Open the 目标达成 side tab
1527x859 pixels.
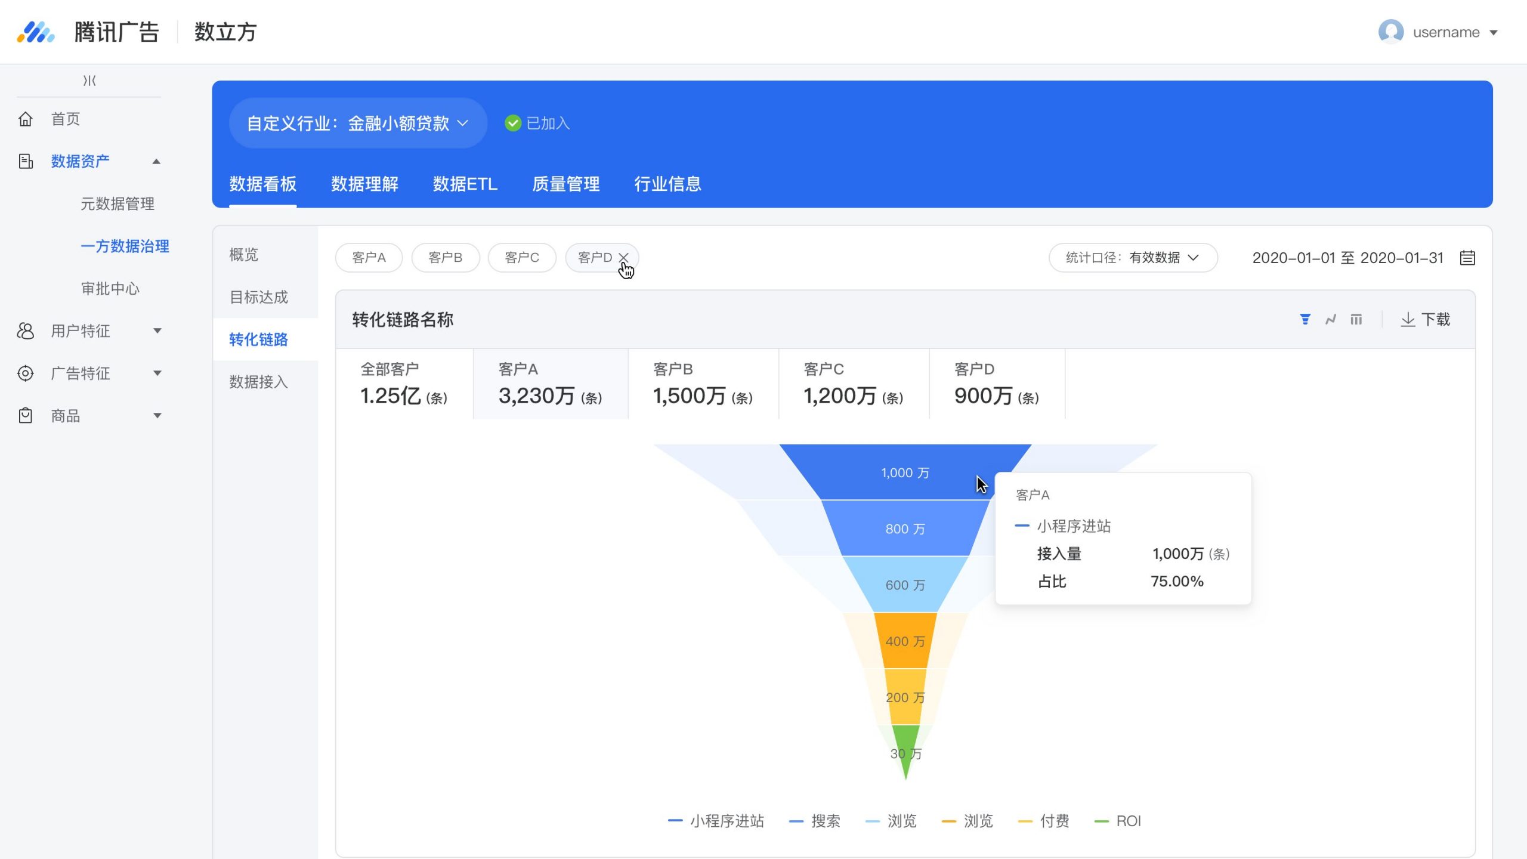coord(265,297)
